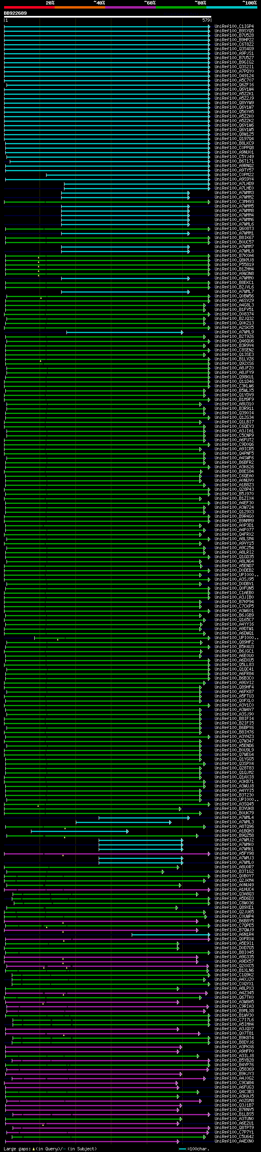Screen dimensions: 261x1152
Task: Click the Large gaps legend text
Action: tap(50, 1148)
